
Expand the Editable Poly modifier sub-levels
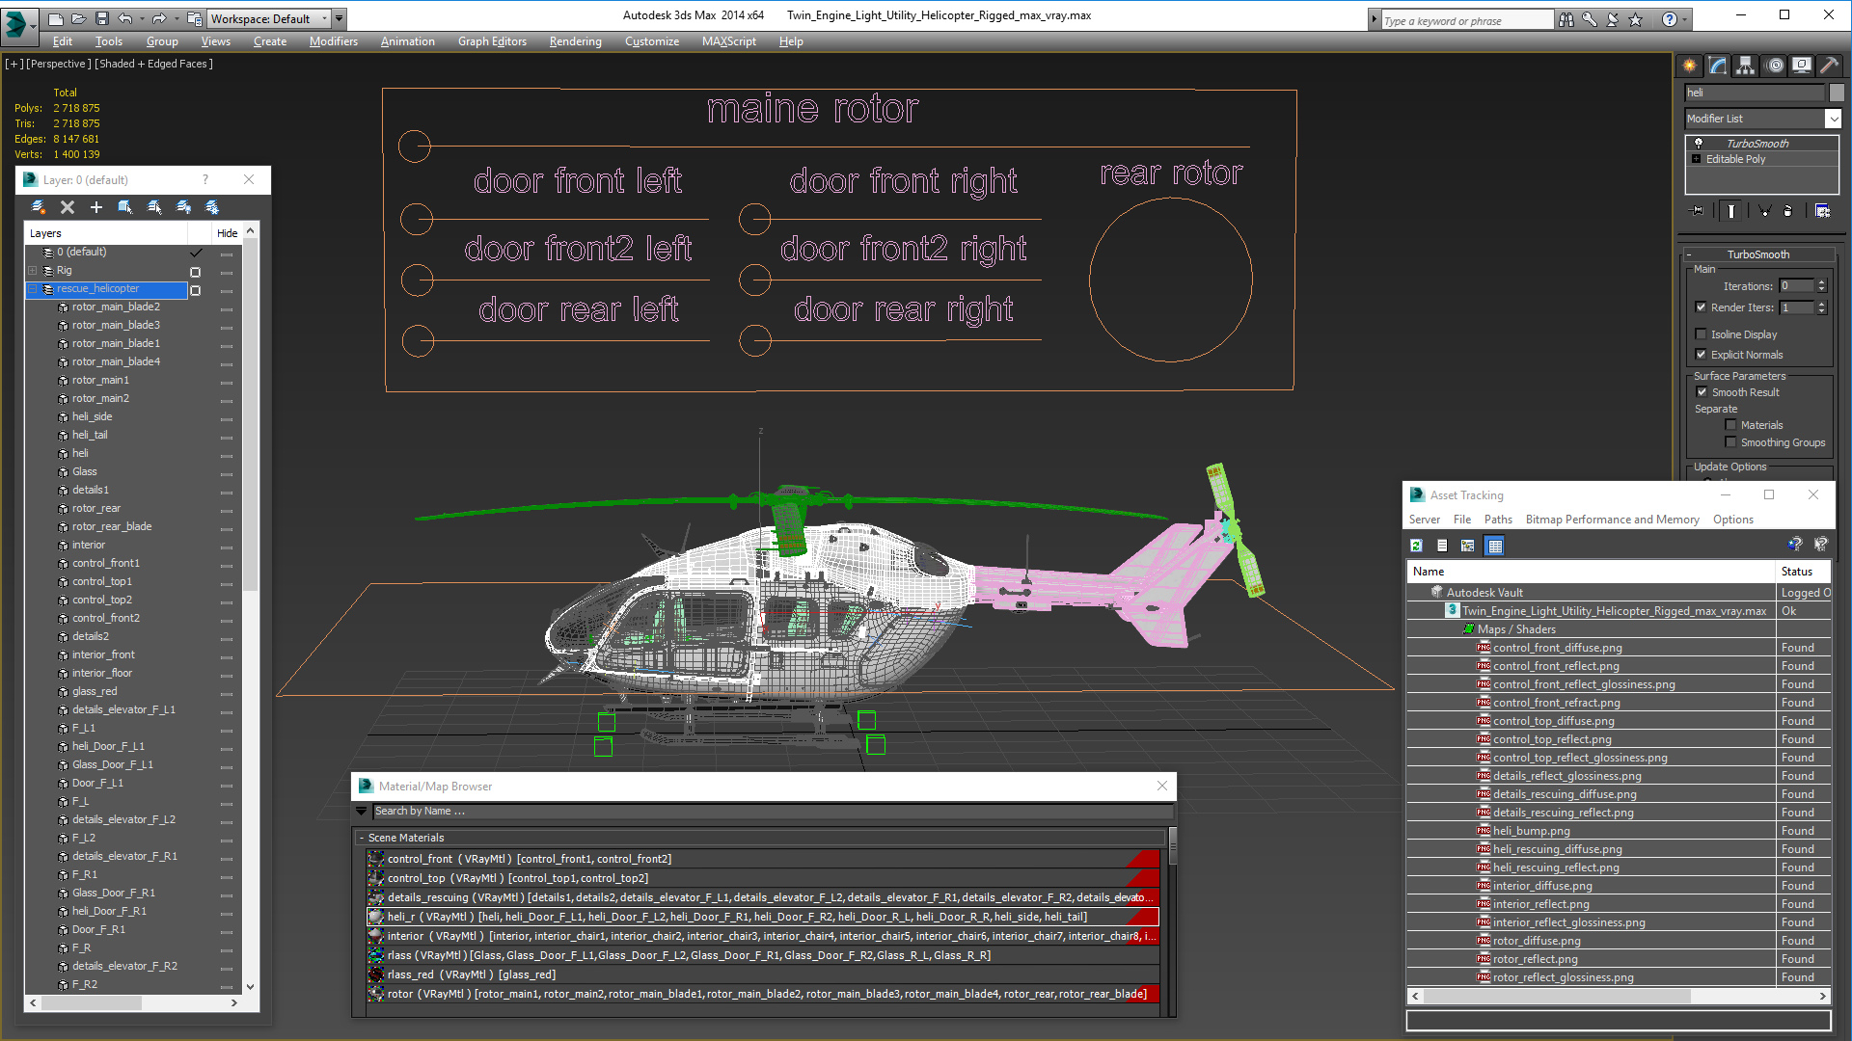pyautogui.click(x=1697, y=159)
